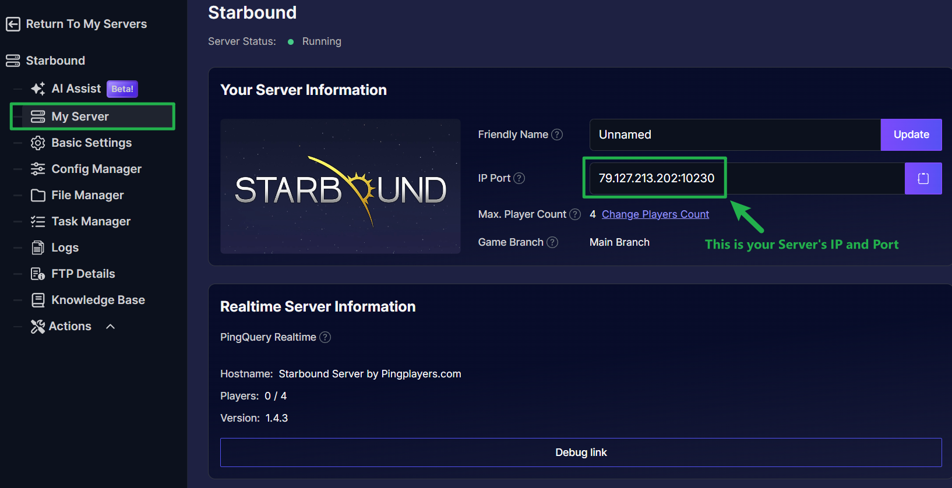Image resolution: width=952 pixels, height=488 pixels.
Task: Click the AI Assist sparkle icon
Action: 38,89
